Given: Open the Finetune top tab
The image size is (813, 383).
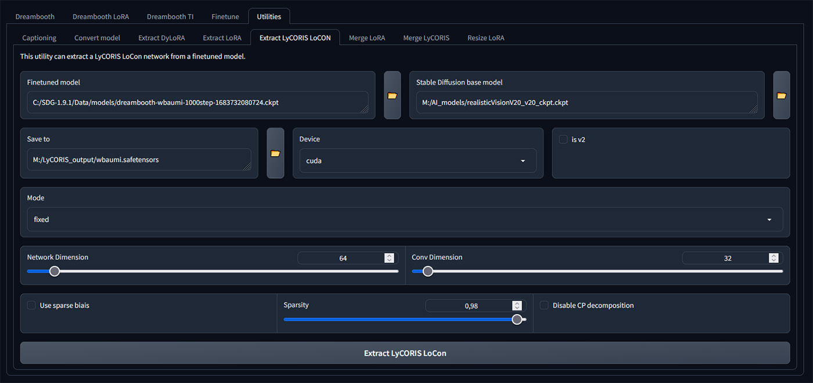Looking at the screenshot, I should tap(225, 16).
